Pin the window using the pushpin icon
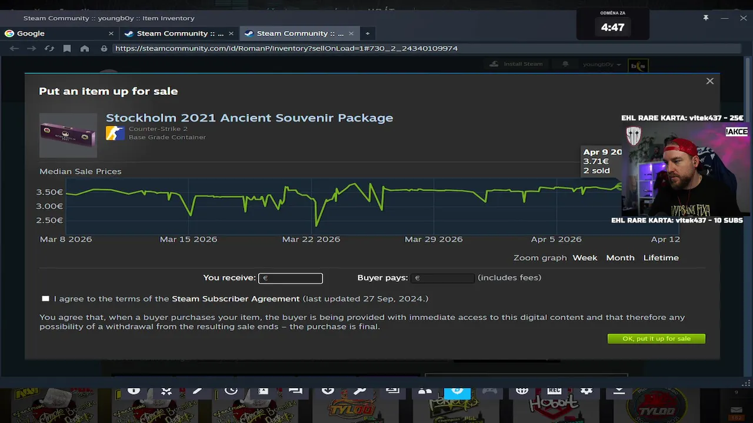This screenshot has height=423, width=753. coord(705,18)
